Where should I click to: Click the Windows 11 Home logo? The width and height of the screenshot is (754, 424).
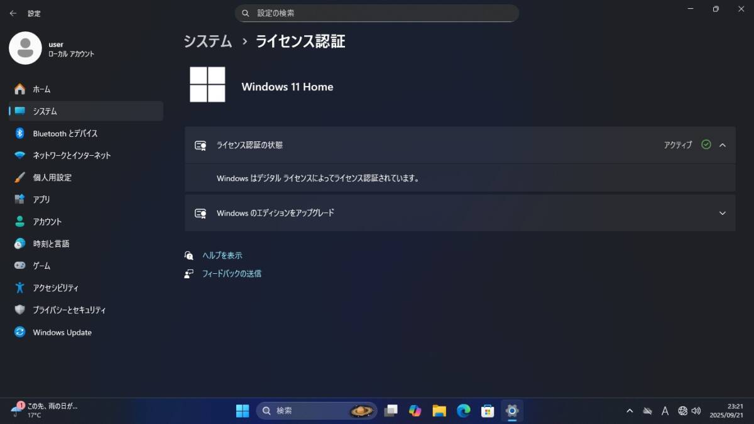(207, 84)
